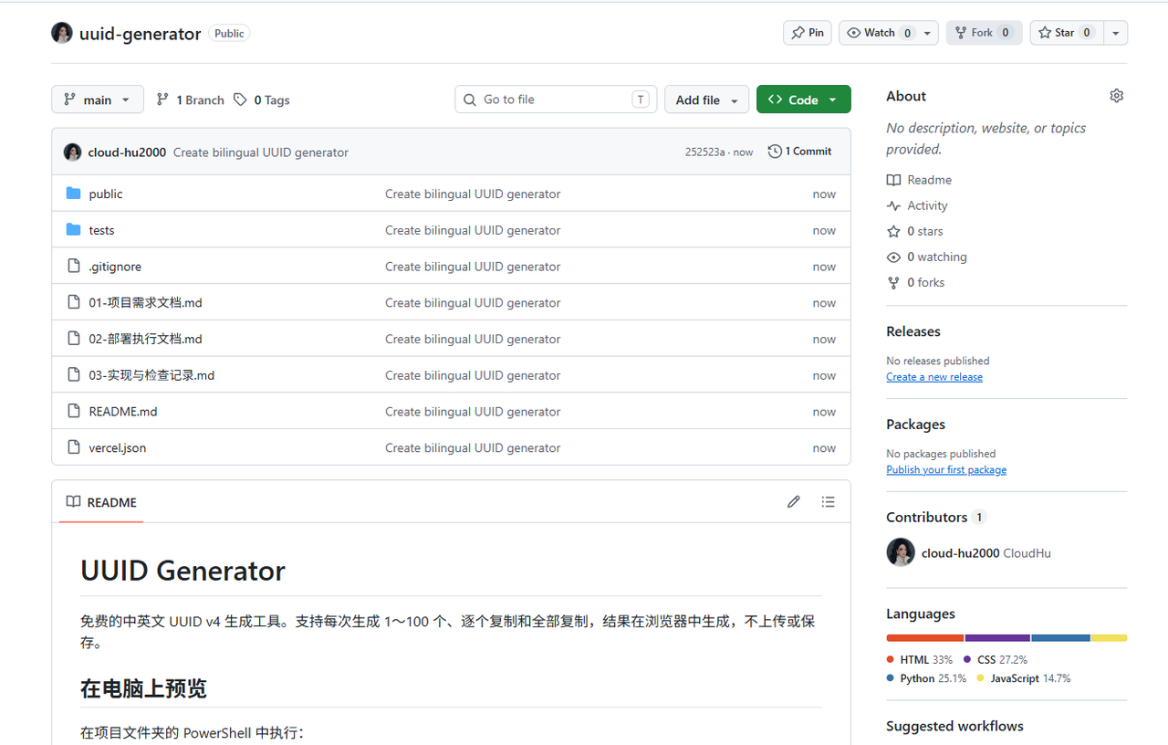Click the tags icon beside 0 Tags
The width and height of the screenshot is (1168, 745).
click(x=240, y=100)
